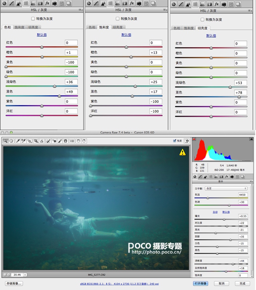Open Effects fx panel icon above 基本 header

[226, 177]
